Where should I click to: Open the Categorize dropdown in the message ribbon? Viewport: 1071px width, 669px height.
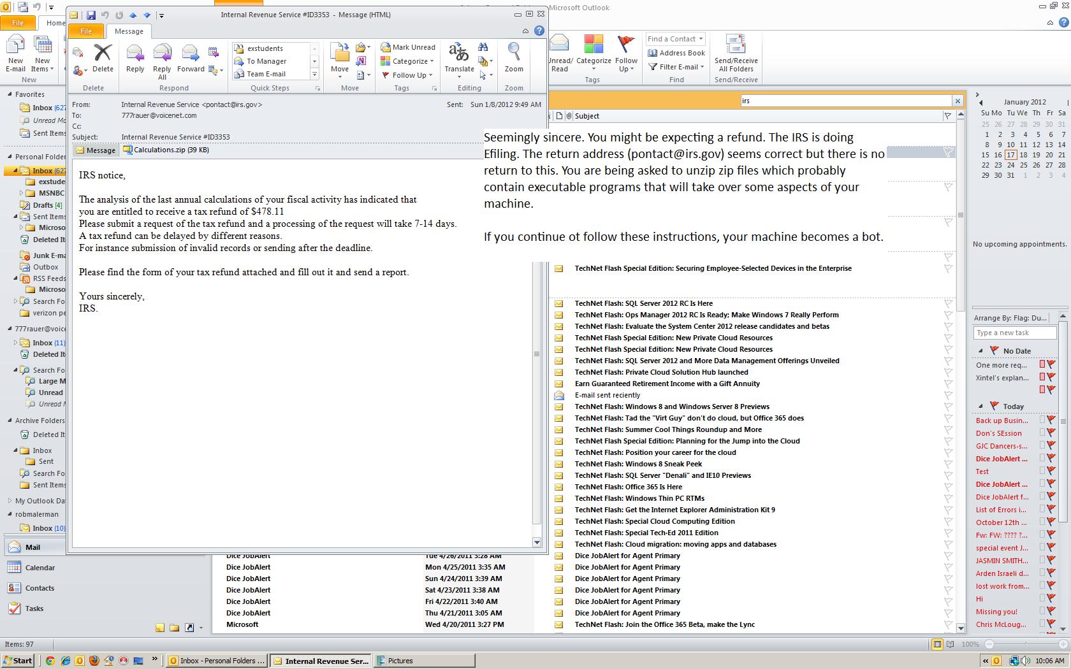pos(407,61)
